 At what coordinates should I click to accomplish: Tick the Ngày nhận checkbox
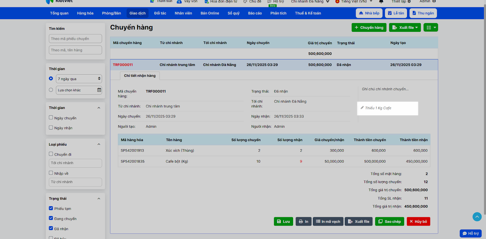pos(51,128)
